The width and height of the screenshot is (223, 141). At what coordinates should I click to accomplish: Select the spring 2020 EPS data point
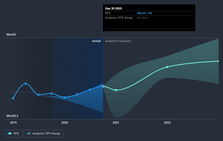77,94
